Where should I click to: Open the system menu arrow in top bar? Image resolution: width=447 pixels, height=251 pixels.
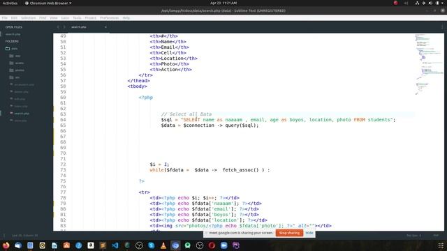click(442, 3)
